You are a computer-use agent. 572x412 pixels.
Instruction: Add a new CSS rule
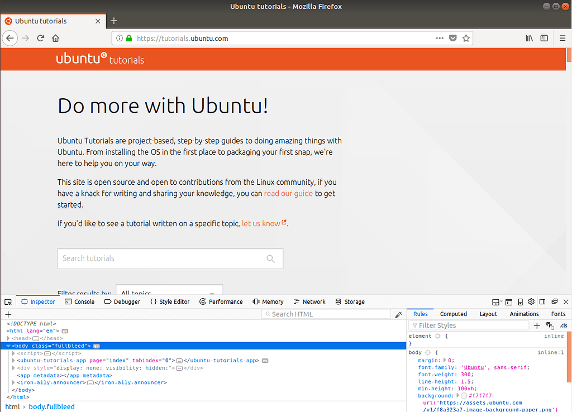pos(537,325)
